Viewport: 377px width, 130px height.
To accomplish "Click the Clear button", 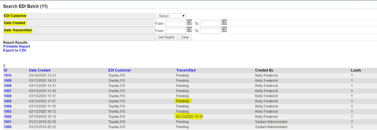I will [x=185, y=37].
